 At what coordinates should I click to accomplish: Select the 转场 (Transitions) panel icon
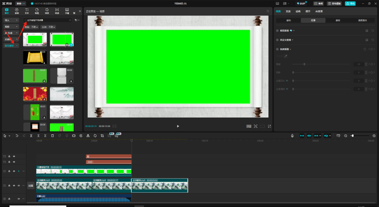click(x=57, y=11)
